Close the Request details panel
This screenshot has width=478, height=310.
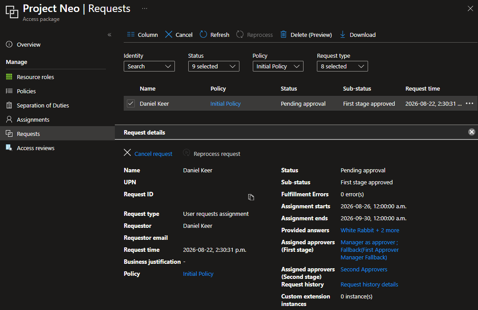coord(472,132)
